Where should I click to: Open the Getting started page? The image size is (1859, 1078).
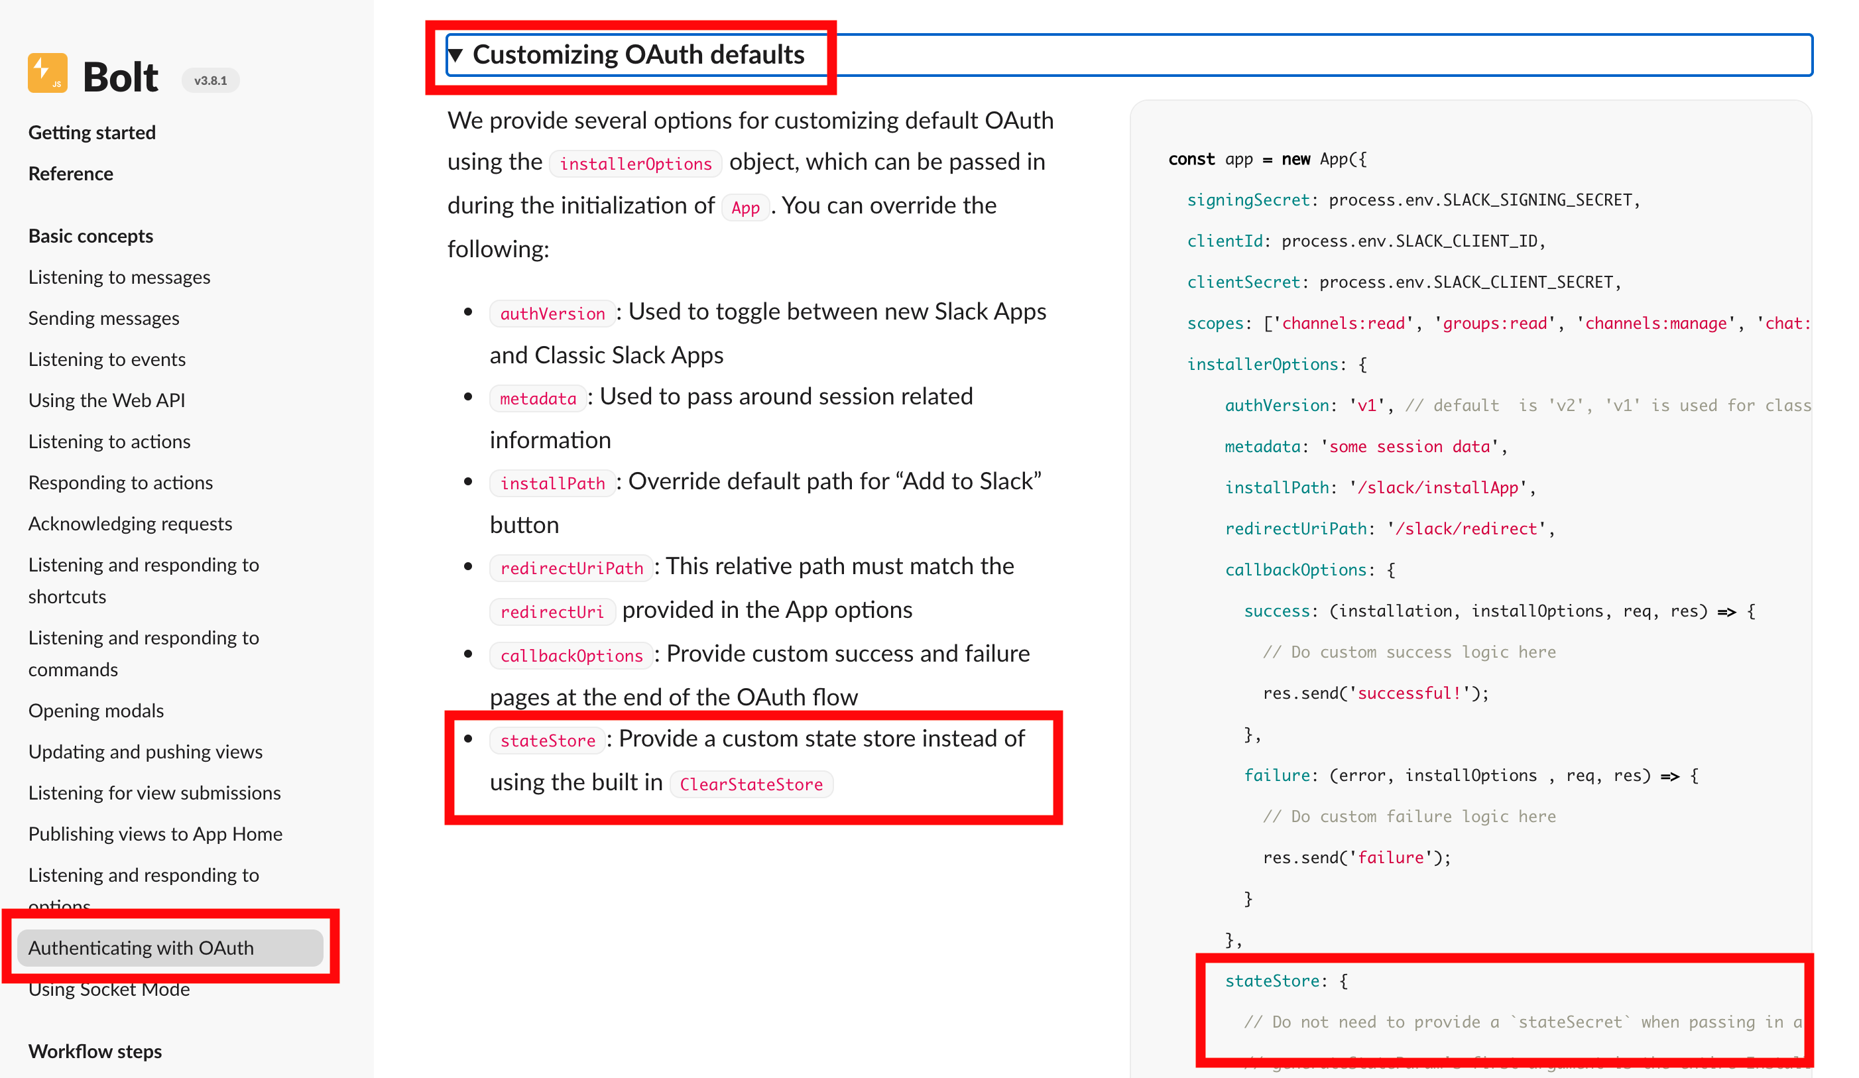tap(91, 132)
